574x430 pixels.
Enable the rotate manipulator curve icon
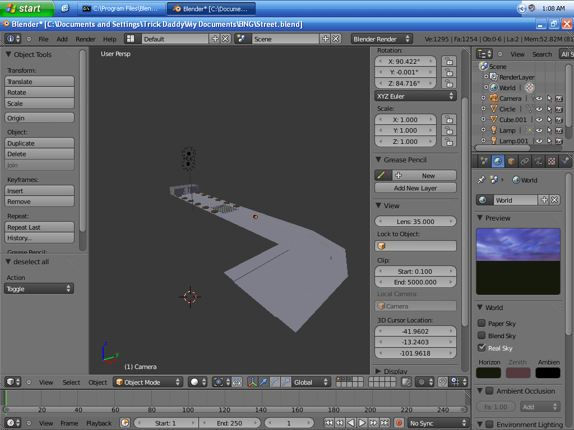click(275, 381)
